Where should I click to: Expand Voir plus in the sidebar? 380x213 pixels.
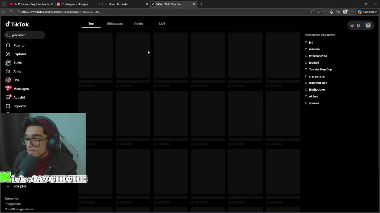(20, 186)
